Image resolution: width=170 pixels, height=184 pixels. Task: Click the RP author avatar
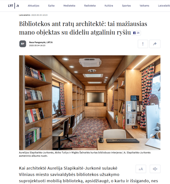click(x=23, y=44)
